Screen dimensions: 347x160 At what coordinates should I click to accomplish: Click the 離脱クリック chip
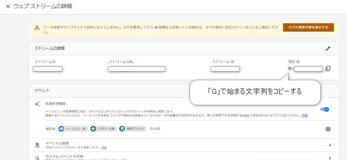pos(133,129)
